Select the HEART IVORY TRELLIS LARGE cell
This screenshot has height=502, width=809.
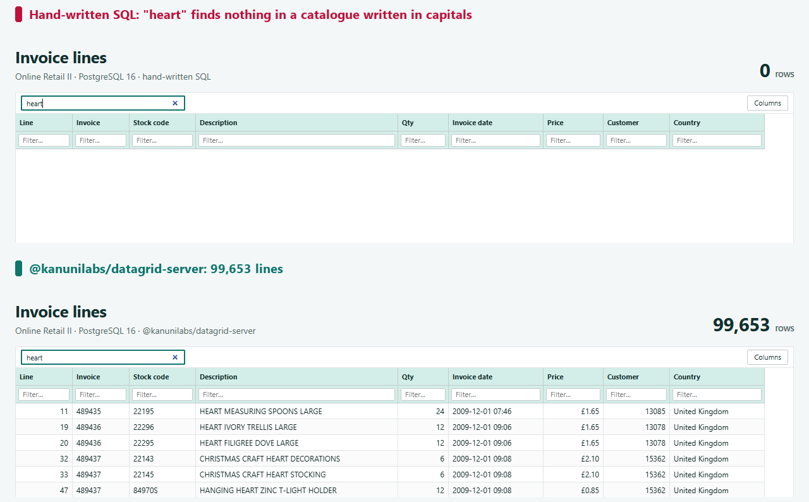[x=297, y=427]
